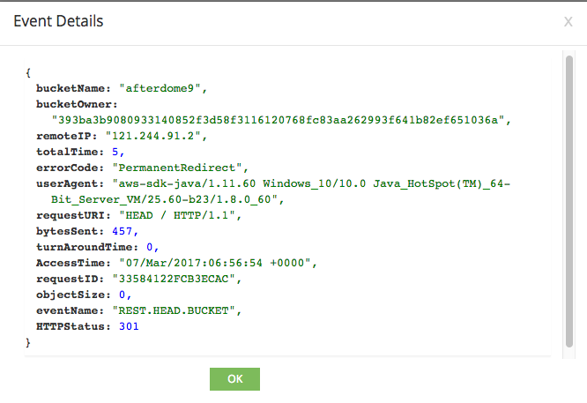
Task: Click the closing curly brace of the JSON
Action: (x=29, y=342)
